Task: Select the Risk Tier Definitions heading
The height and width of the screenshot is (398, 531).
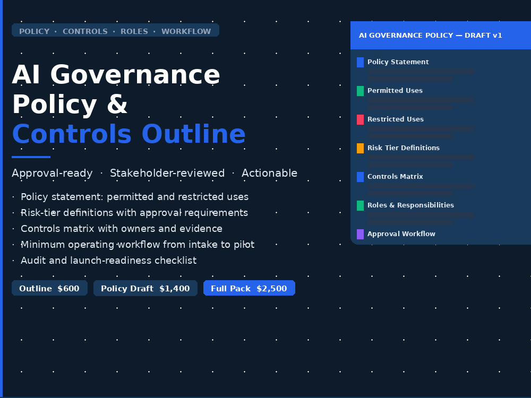Action: pos(404,148)
